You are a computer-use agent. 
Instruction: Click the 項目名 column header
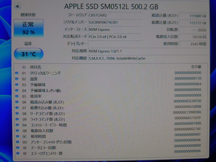click(35, 67)
